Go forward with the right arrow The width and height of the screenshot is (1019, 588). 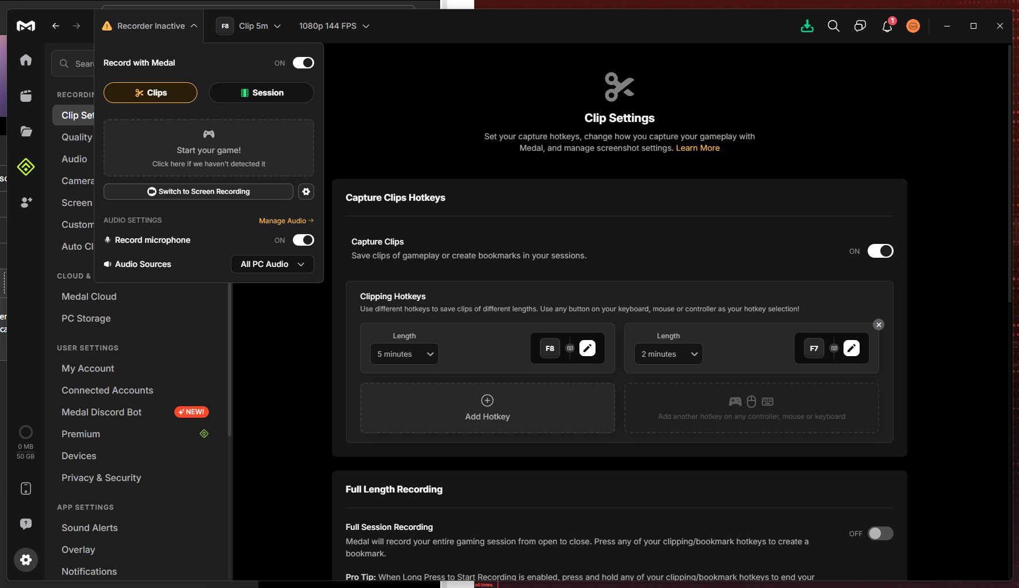[77, 26]
